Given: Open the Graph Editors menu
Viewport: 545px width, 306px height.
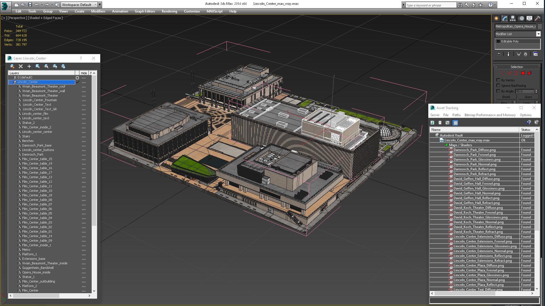Looking at the screenshot, I should (145, 11).
